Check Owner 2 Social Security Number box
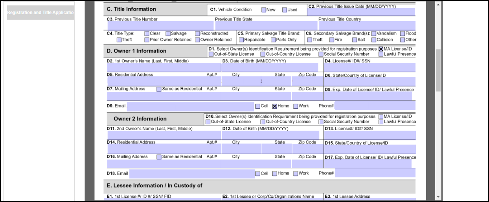This screenshot has width=489, height=202. coord(321,122)
